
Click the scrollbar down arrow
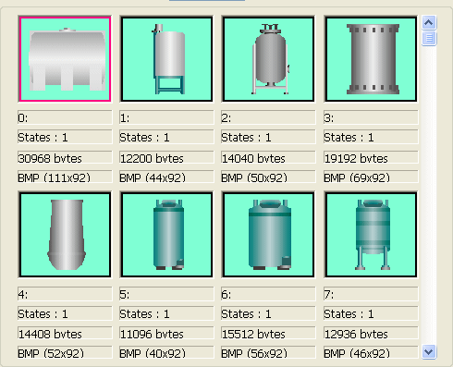[429, 351]
